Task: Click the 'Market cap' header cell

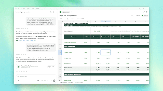Action: pos(96,37)
